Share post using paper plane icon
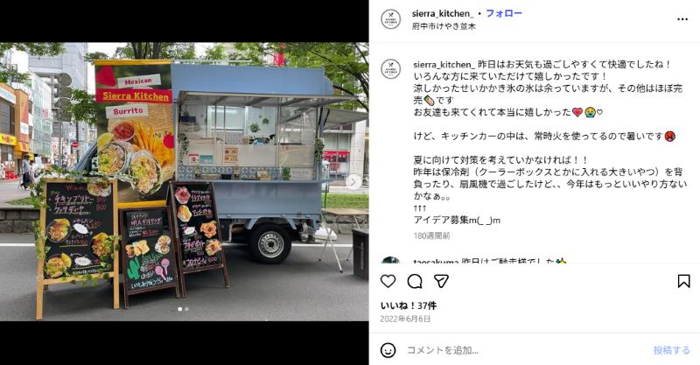This screenshot has height=365, width=700. click(x=441, y=281)
